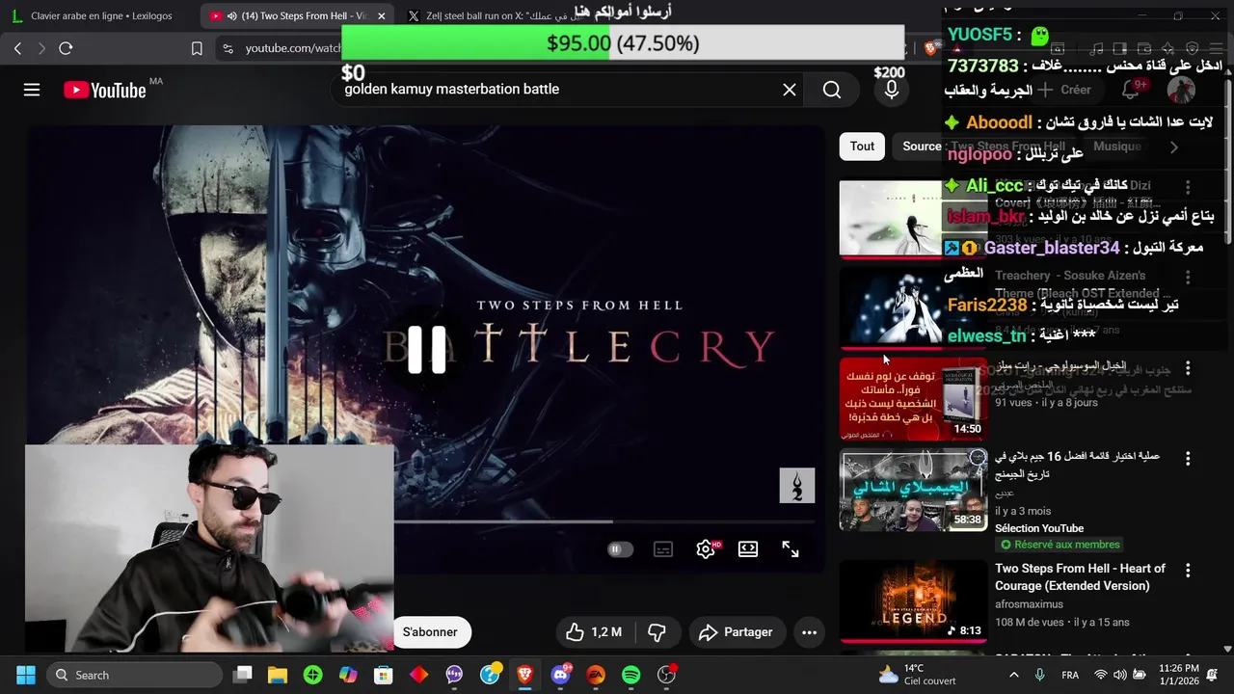
Task: Enter fullscreen video mode
Action: point(791,549)
